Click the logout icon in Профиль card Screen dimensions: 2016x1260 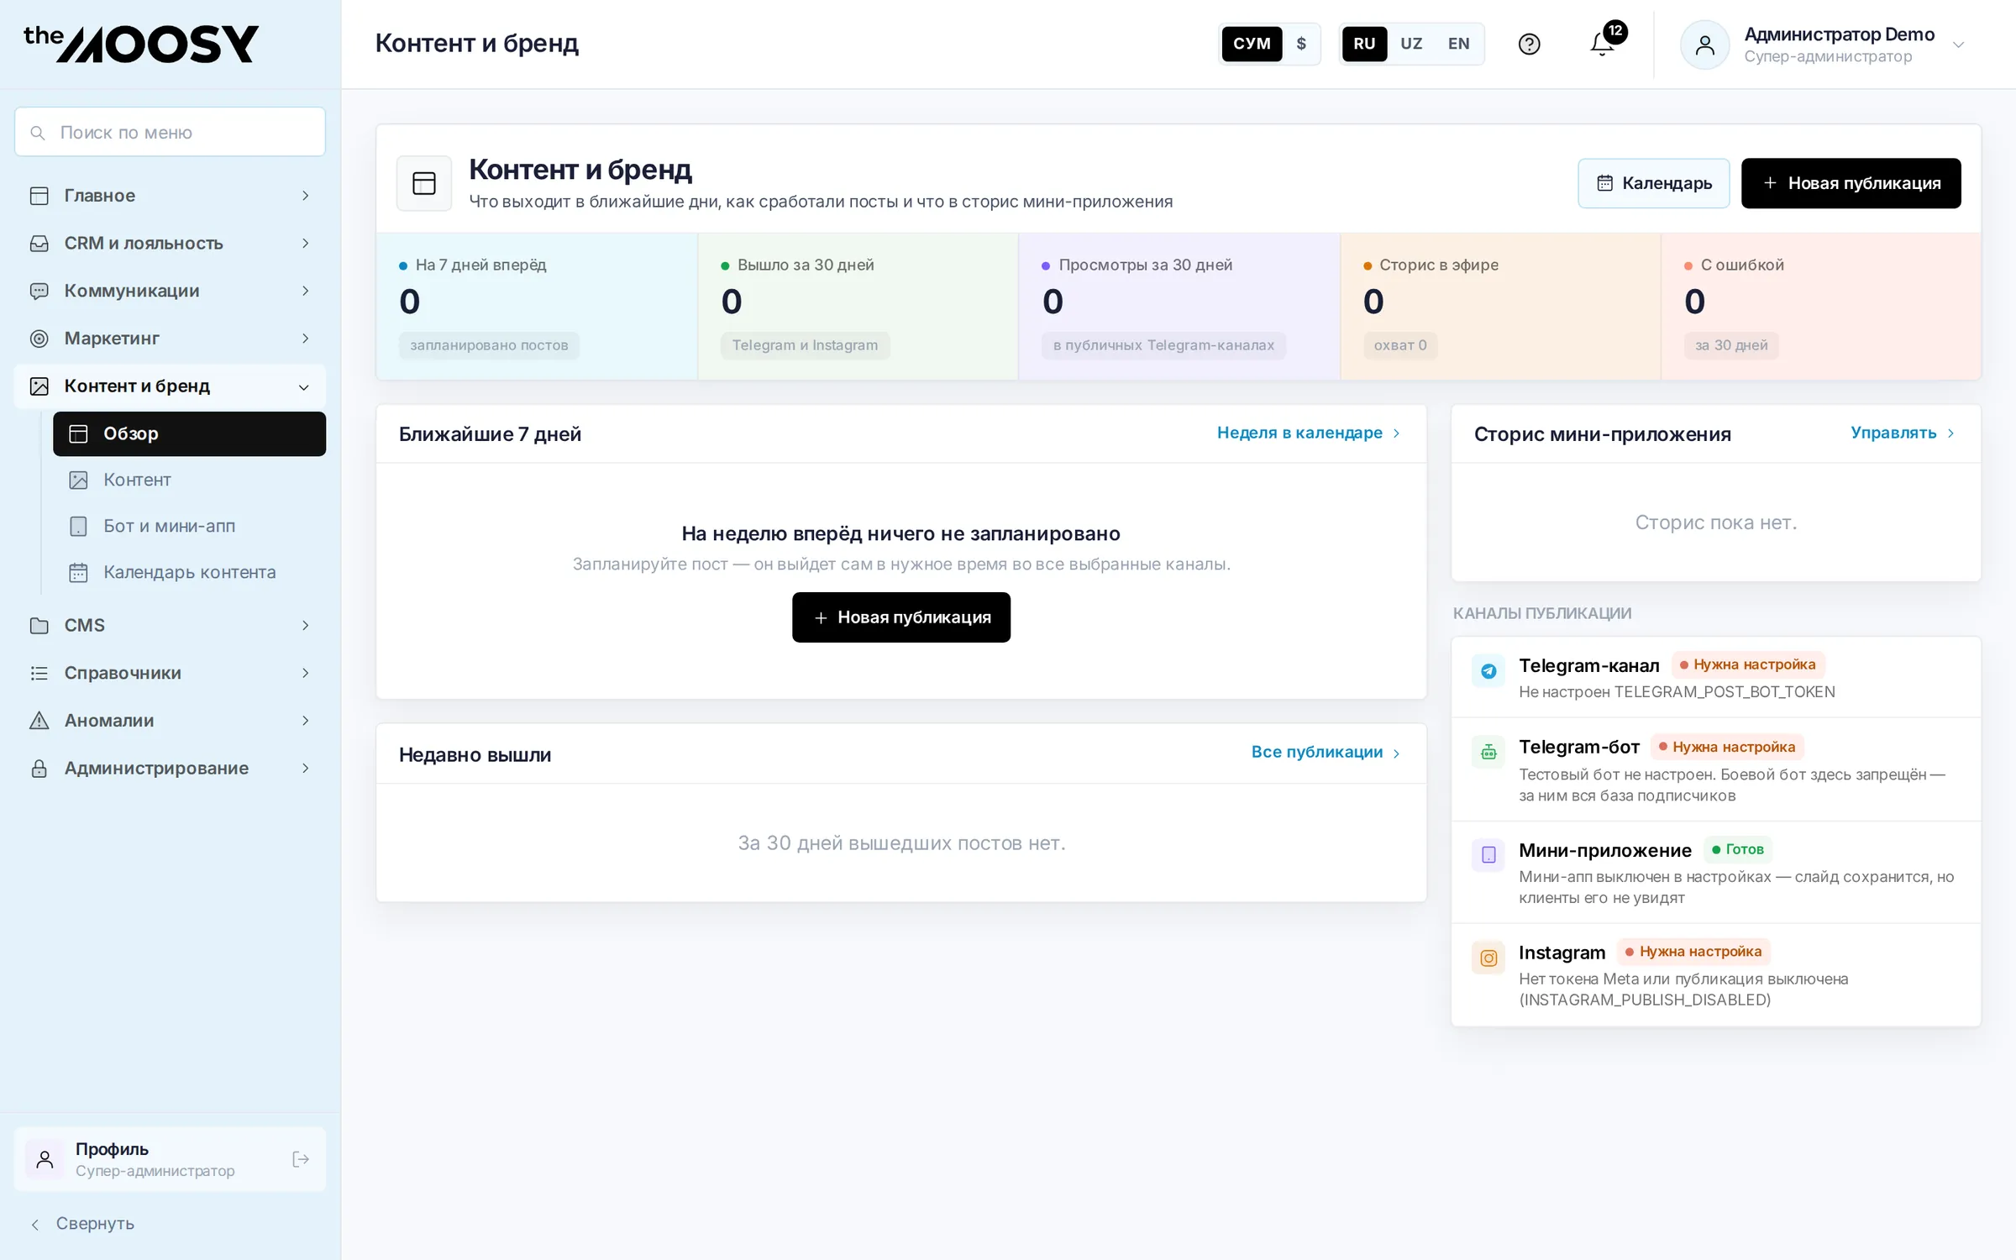301,1159
